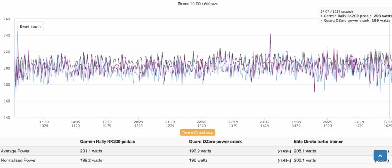Click the 17:59 time axis label

(44, 122)
